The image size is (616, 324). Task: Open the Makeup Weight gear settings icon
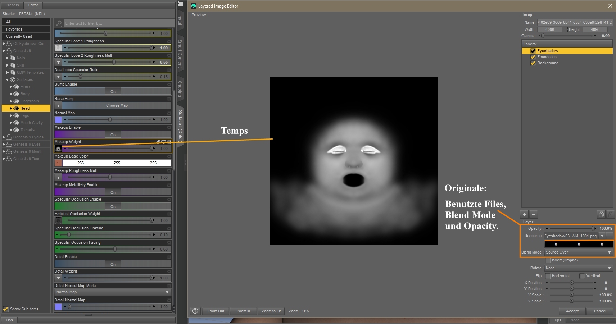169,142
